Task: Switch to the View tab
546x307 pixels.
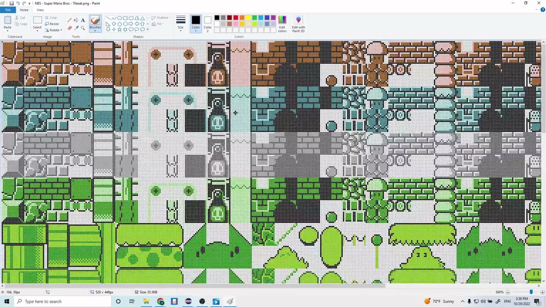Action: click(x=40, y=10)
